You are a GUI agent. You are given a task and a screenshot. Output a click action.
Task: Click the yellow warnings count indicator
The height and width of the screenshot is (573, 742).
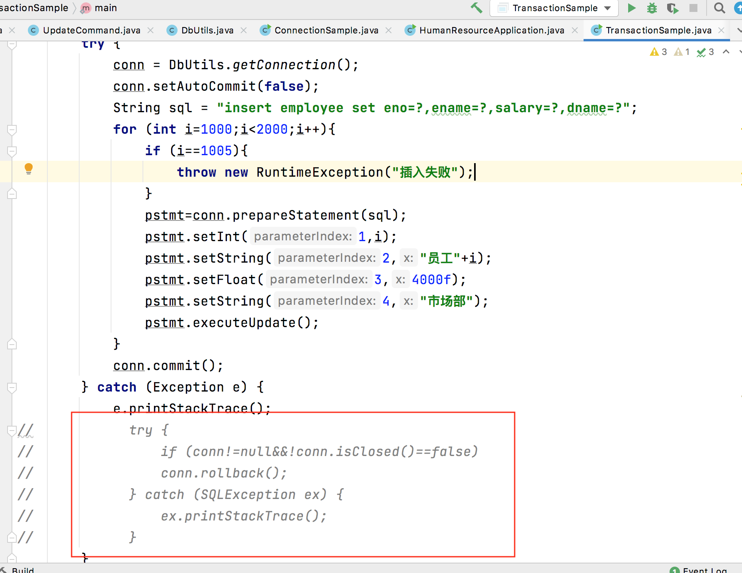coord(658,52)
